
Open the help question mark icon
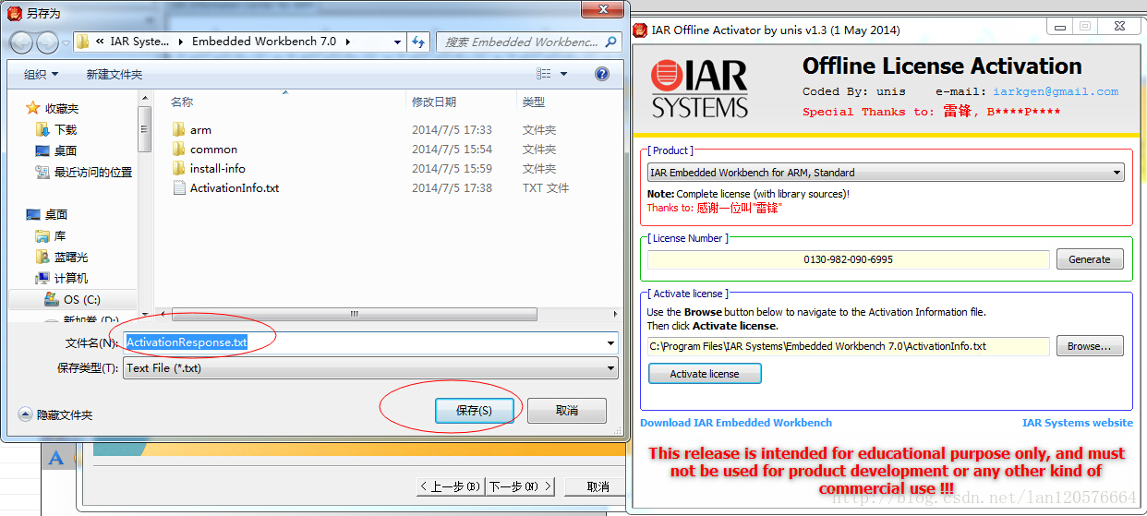click(x=602, y=74)
